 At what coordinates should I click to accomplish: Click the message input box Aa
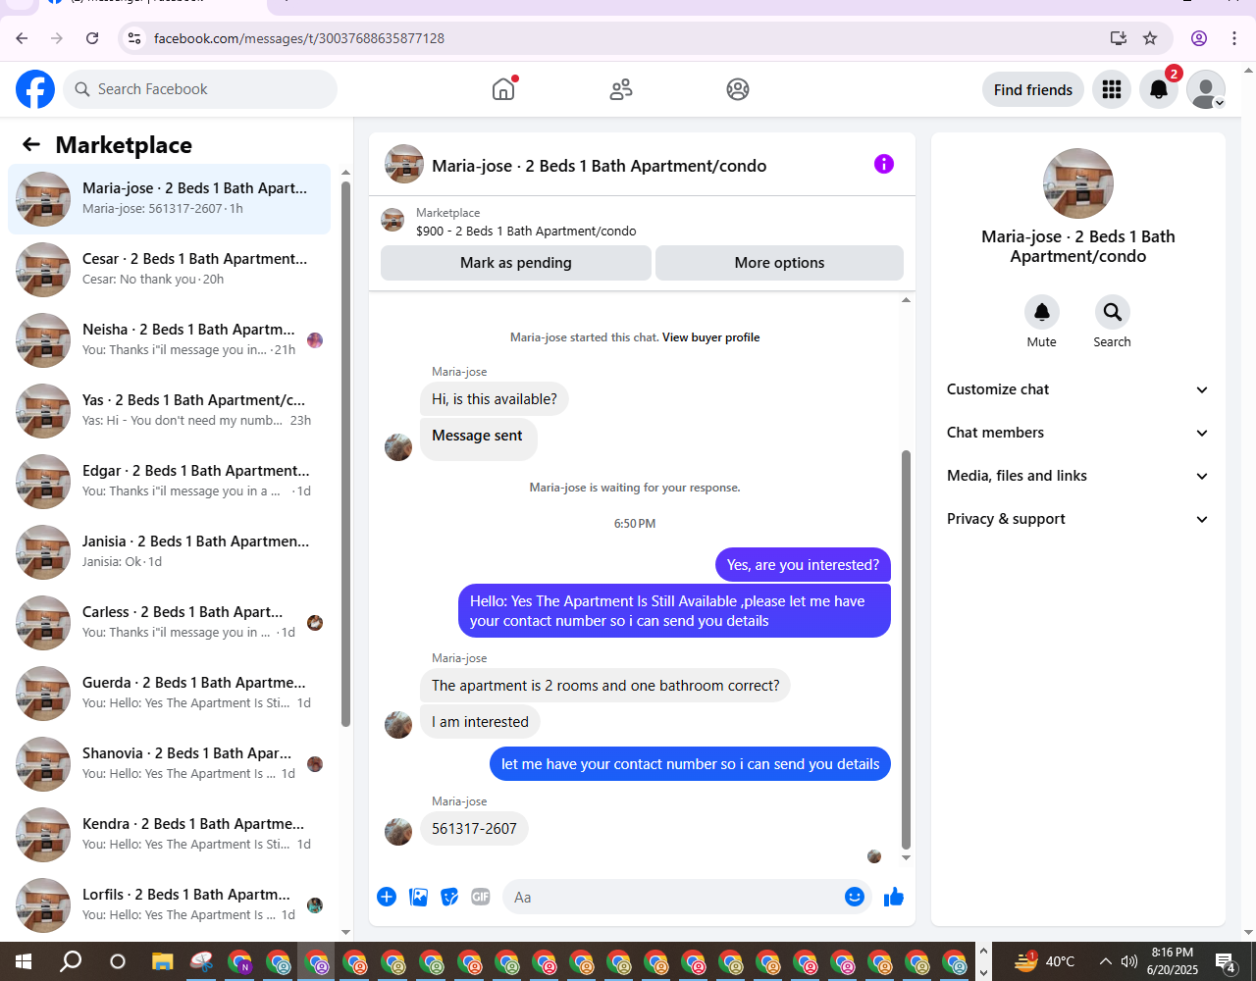(x=687, y=897)
